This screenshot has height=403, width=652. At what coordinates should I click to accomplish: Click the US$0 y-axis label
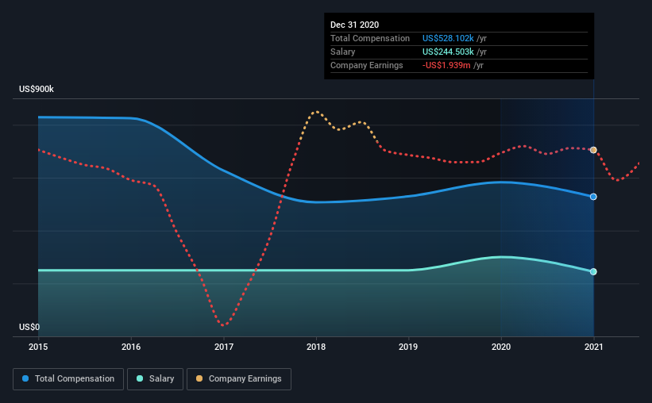29,328
